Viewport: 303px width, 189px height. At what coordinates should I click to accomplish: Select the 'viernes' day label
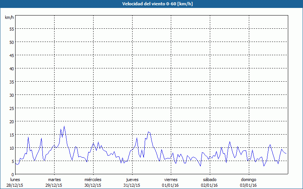pyautogui.click(x=171, y=180)
